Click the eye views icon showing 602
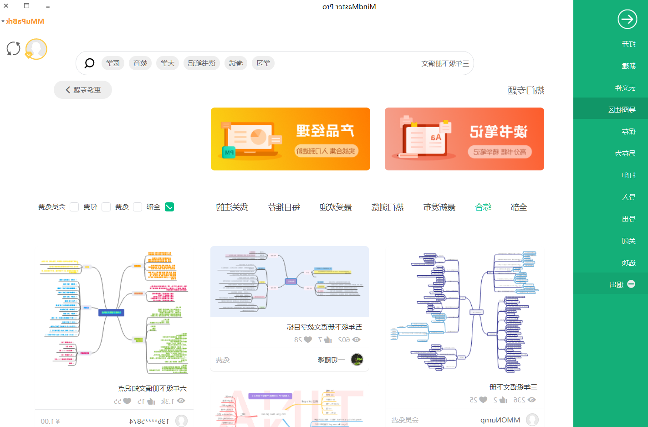The image size is (648, 427). pyautogui.click(x=357, y=340)
